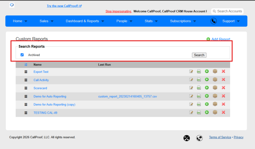This screenshot has height=149, width=255.
Task: Delete Demo for Auto Reporting with red X
Action: [223, 96]
